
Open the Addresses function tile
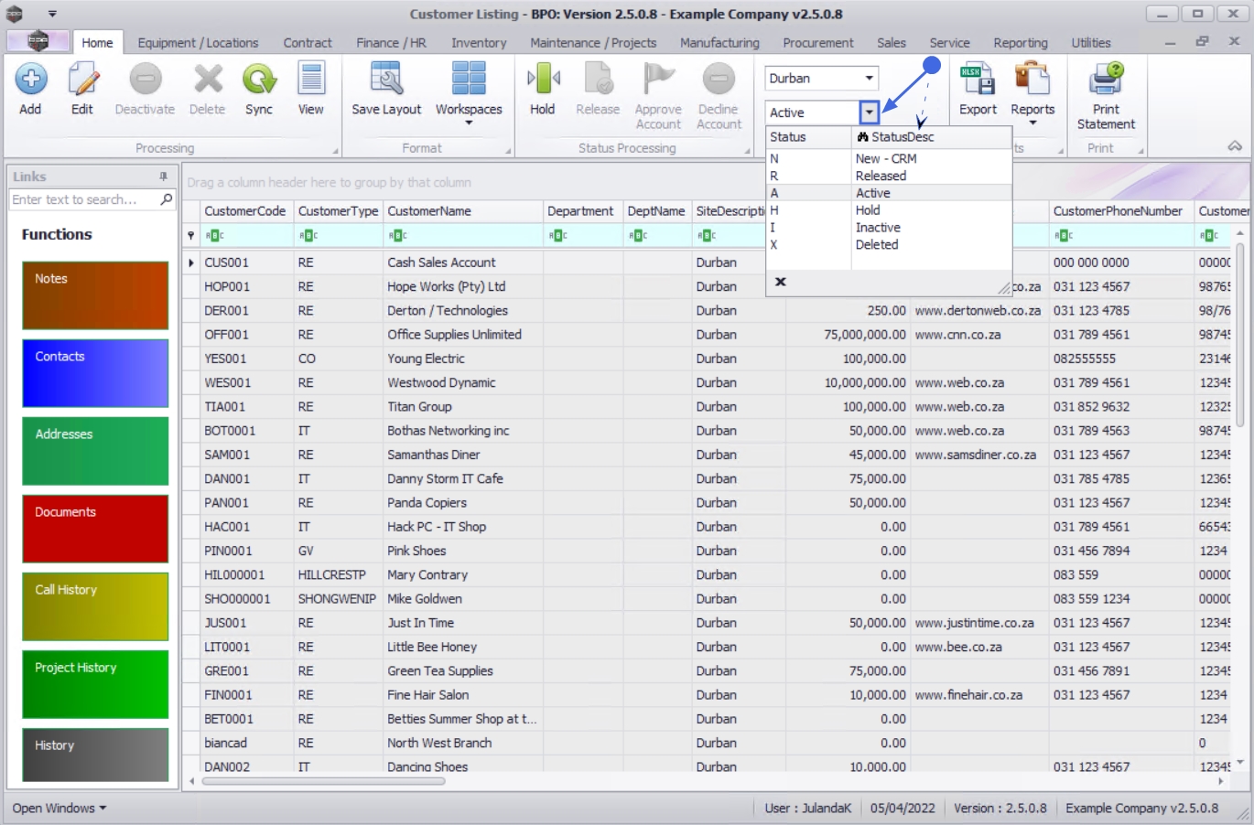click(x=95, y=451)
